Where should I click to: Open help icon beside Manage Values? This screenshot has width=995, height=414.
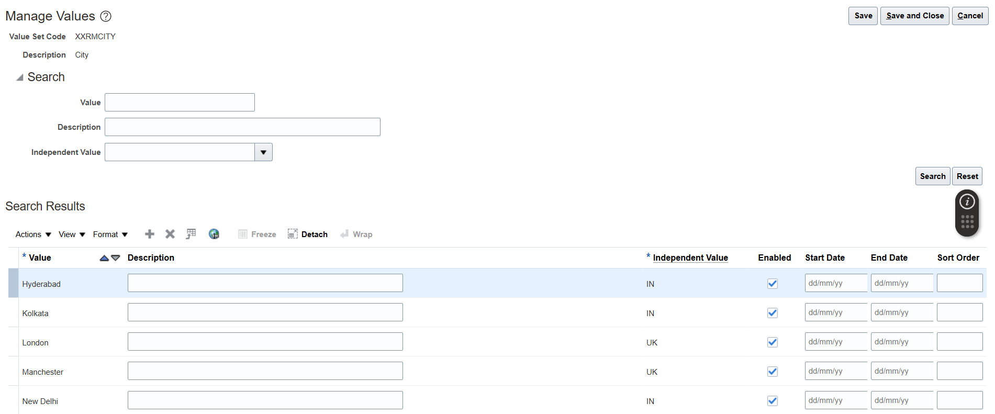106,16
